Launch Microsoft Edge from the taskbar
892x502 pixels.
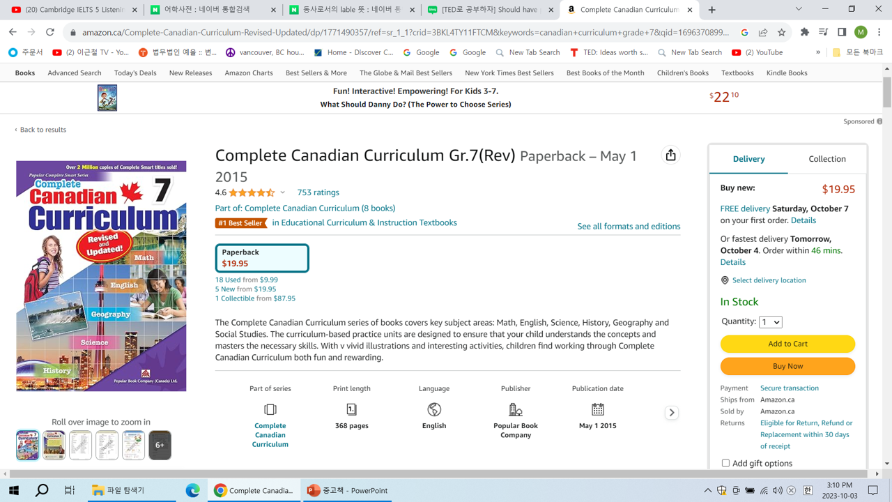(x=192, y=490)
